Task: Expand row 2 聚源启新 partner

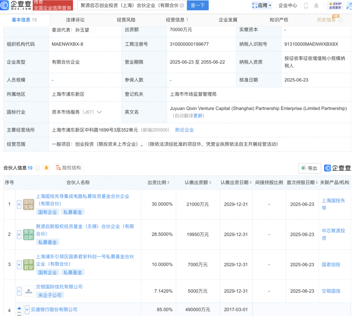Action: point(19,235)
